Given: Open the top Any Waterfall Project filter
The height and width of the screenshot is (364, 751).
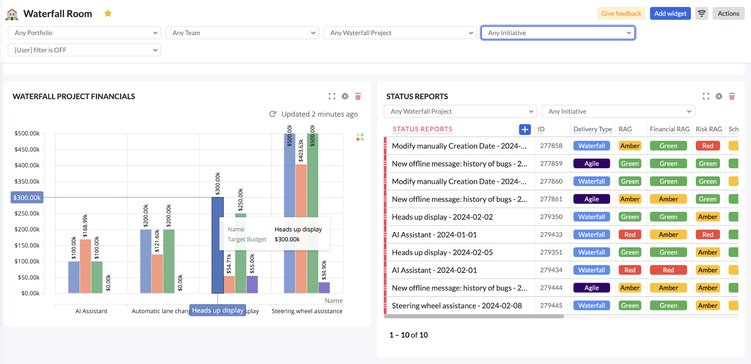Looking at the screenshot, I should pyautogui.click(x=400, y=33).
